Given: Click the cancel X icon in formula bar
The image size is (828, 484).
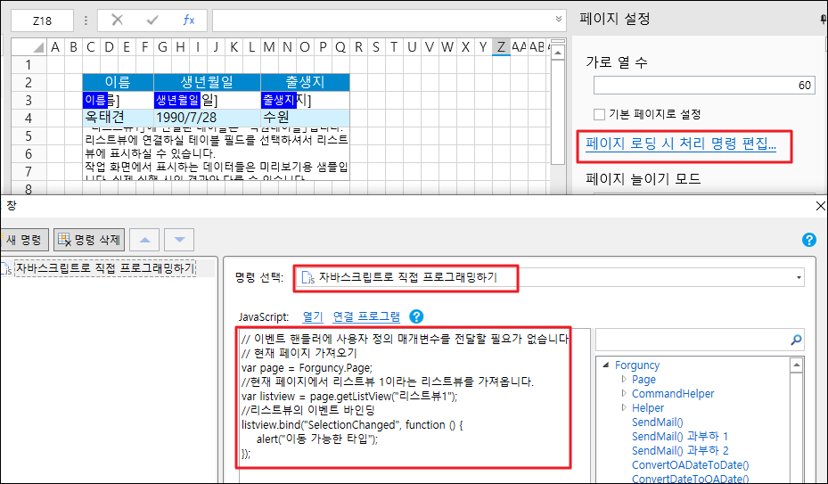Looking at the screenshot, I should pyautogui.click(x=118, y=21).
